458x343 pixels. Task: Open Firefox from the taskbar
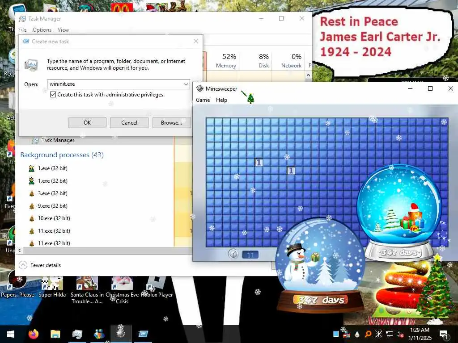[33, 334]
